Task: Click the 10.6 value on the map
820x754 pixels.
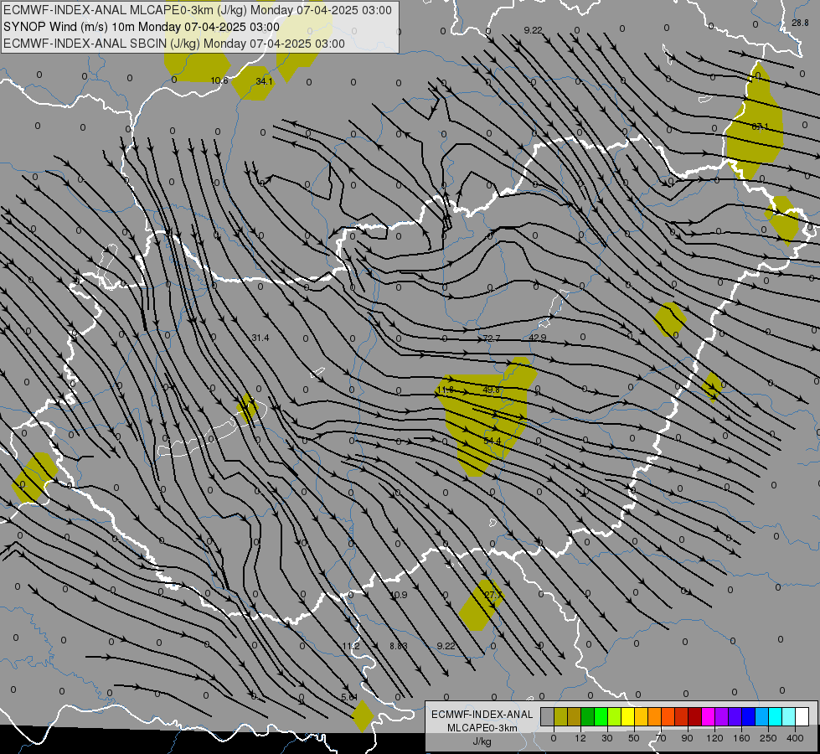Action: tap(219, 80)
